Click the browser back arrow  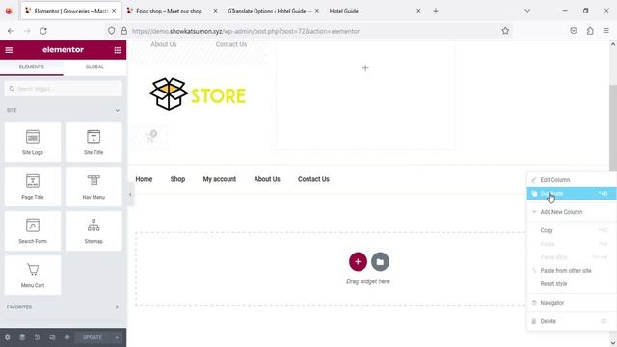11,31
